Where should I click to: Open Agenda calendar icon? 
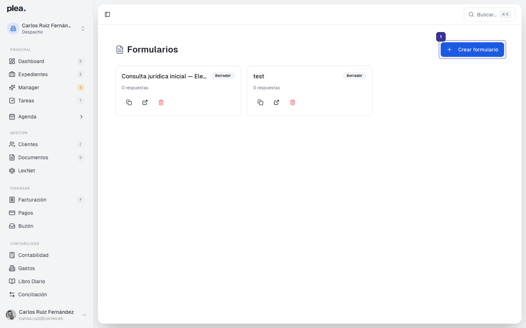coord(12,117)
